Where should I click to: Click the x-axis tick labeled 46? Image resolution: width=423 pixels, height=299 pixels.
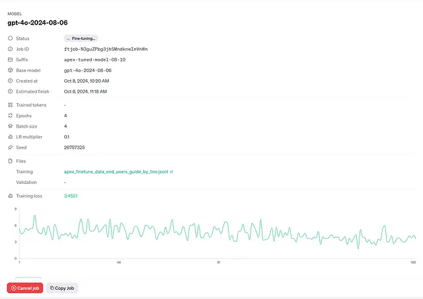tap(119, 262)
